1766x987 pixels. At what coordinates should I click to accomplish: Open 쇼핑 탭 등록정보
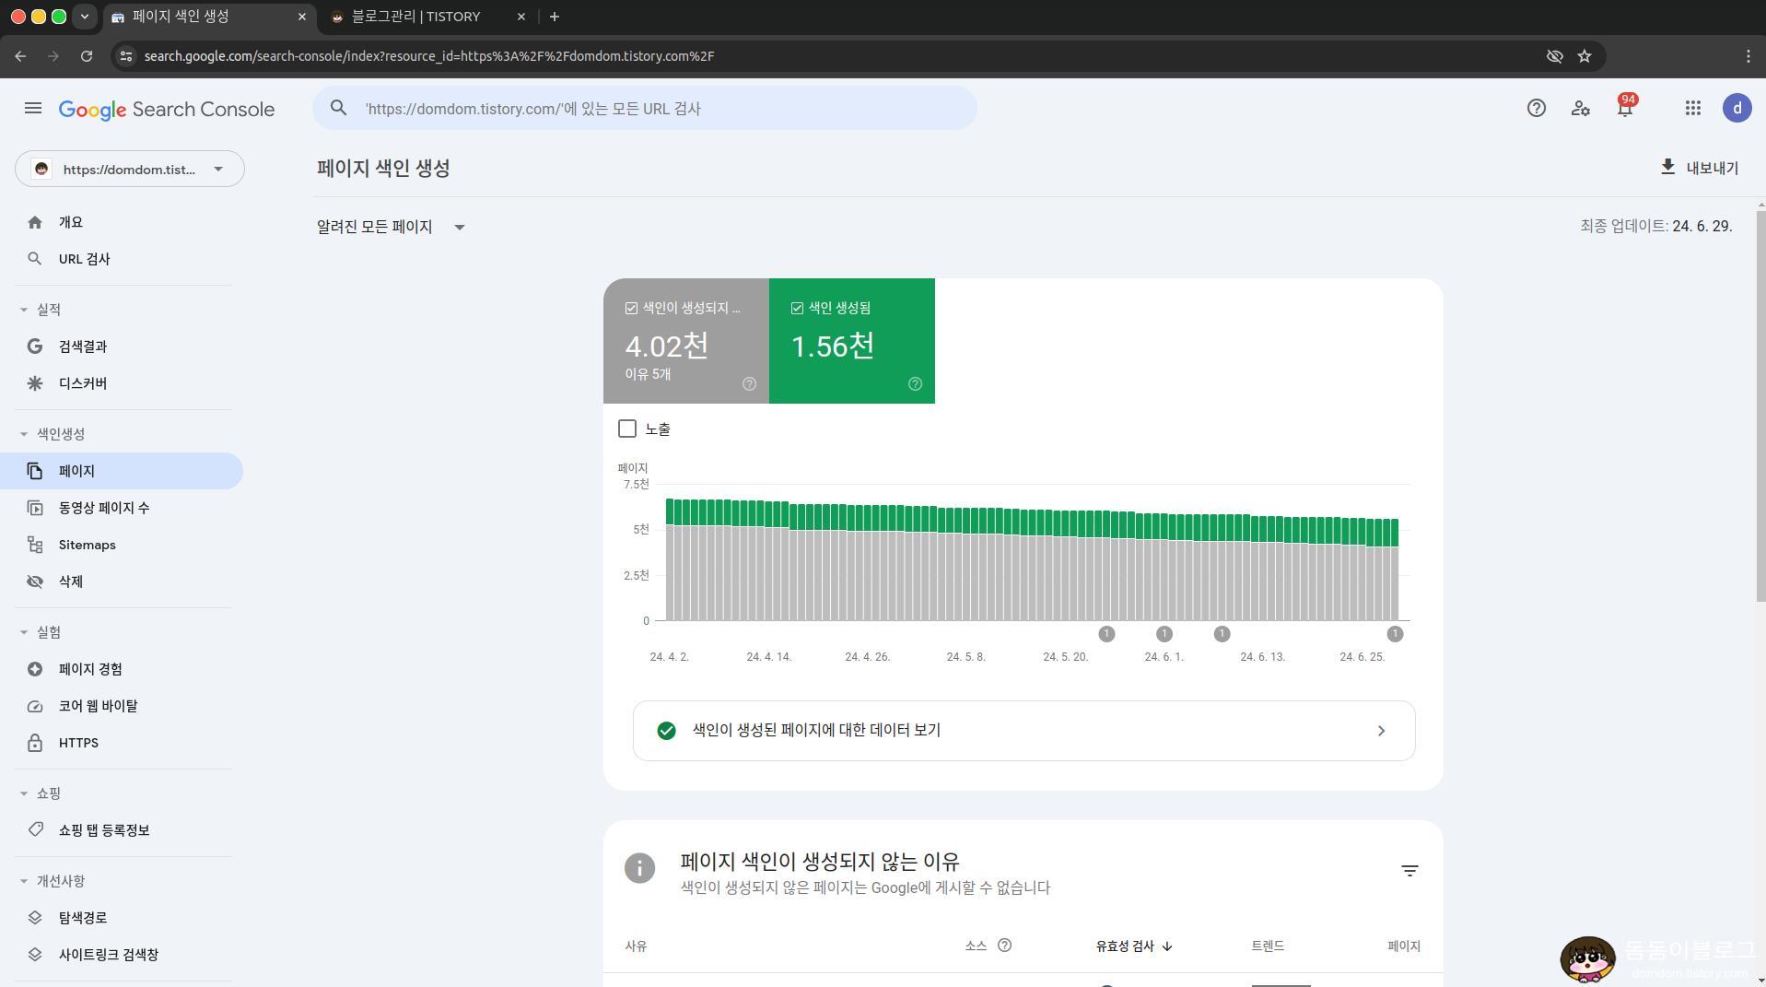122,830
